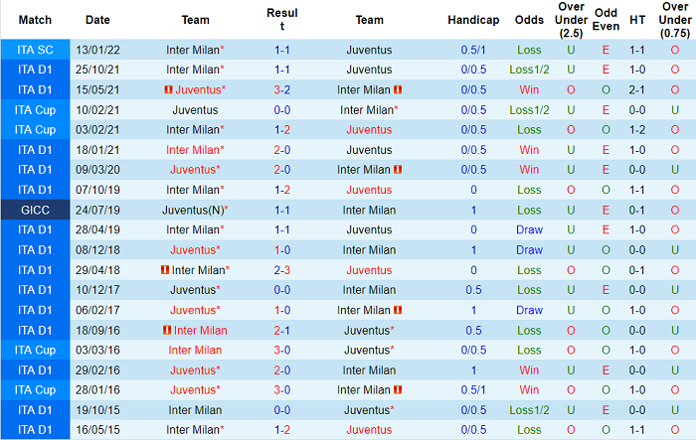Select ITA Cup label for 10/02/21
The height and width of the screenshot is (440, 696).
pos(35,109)
